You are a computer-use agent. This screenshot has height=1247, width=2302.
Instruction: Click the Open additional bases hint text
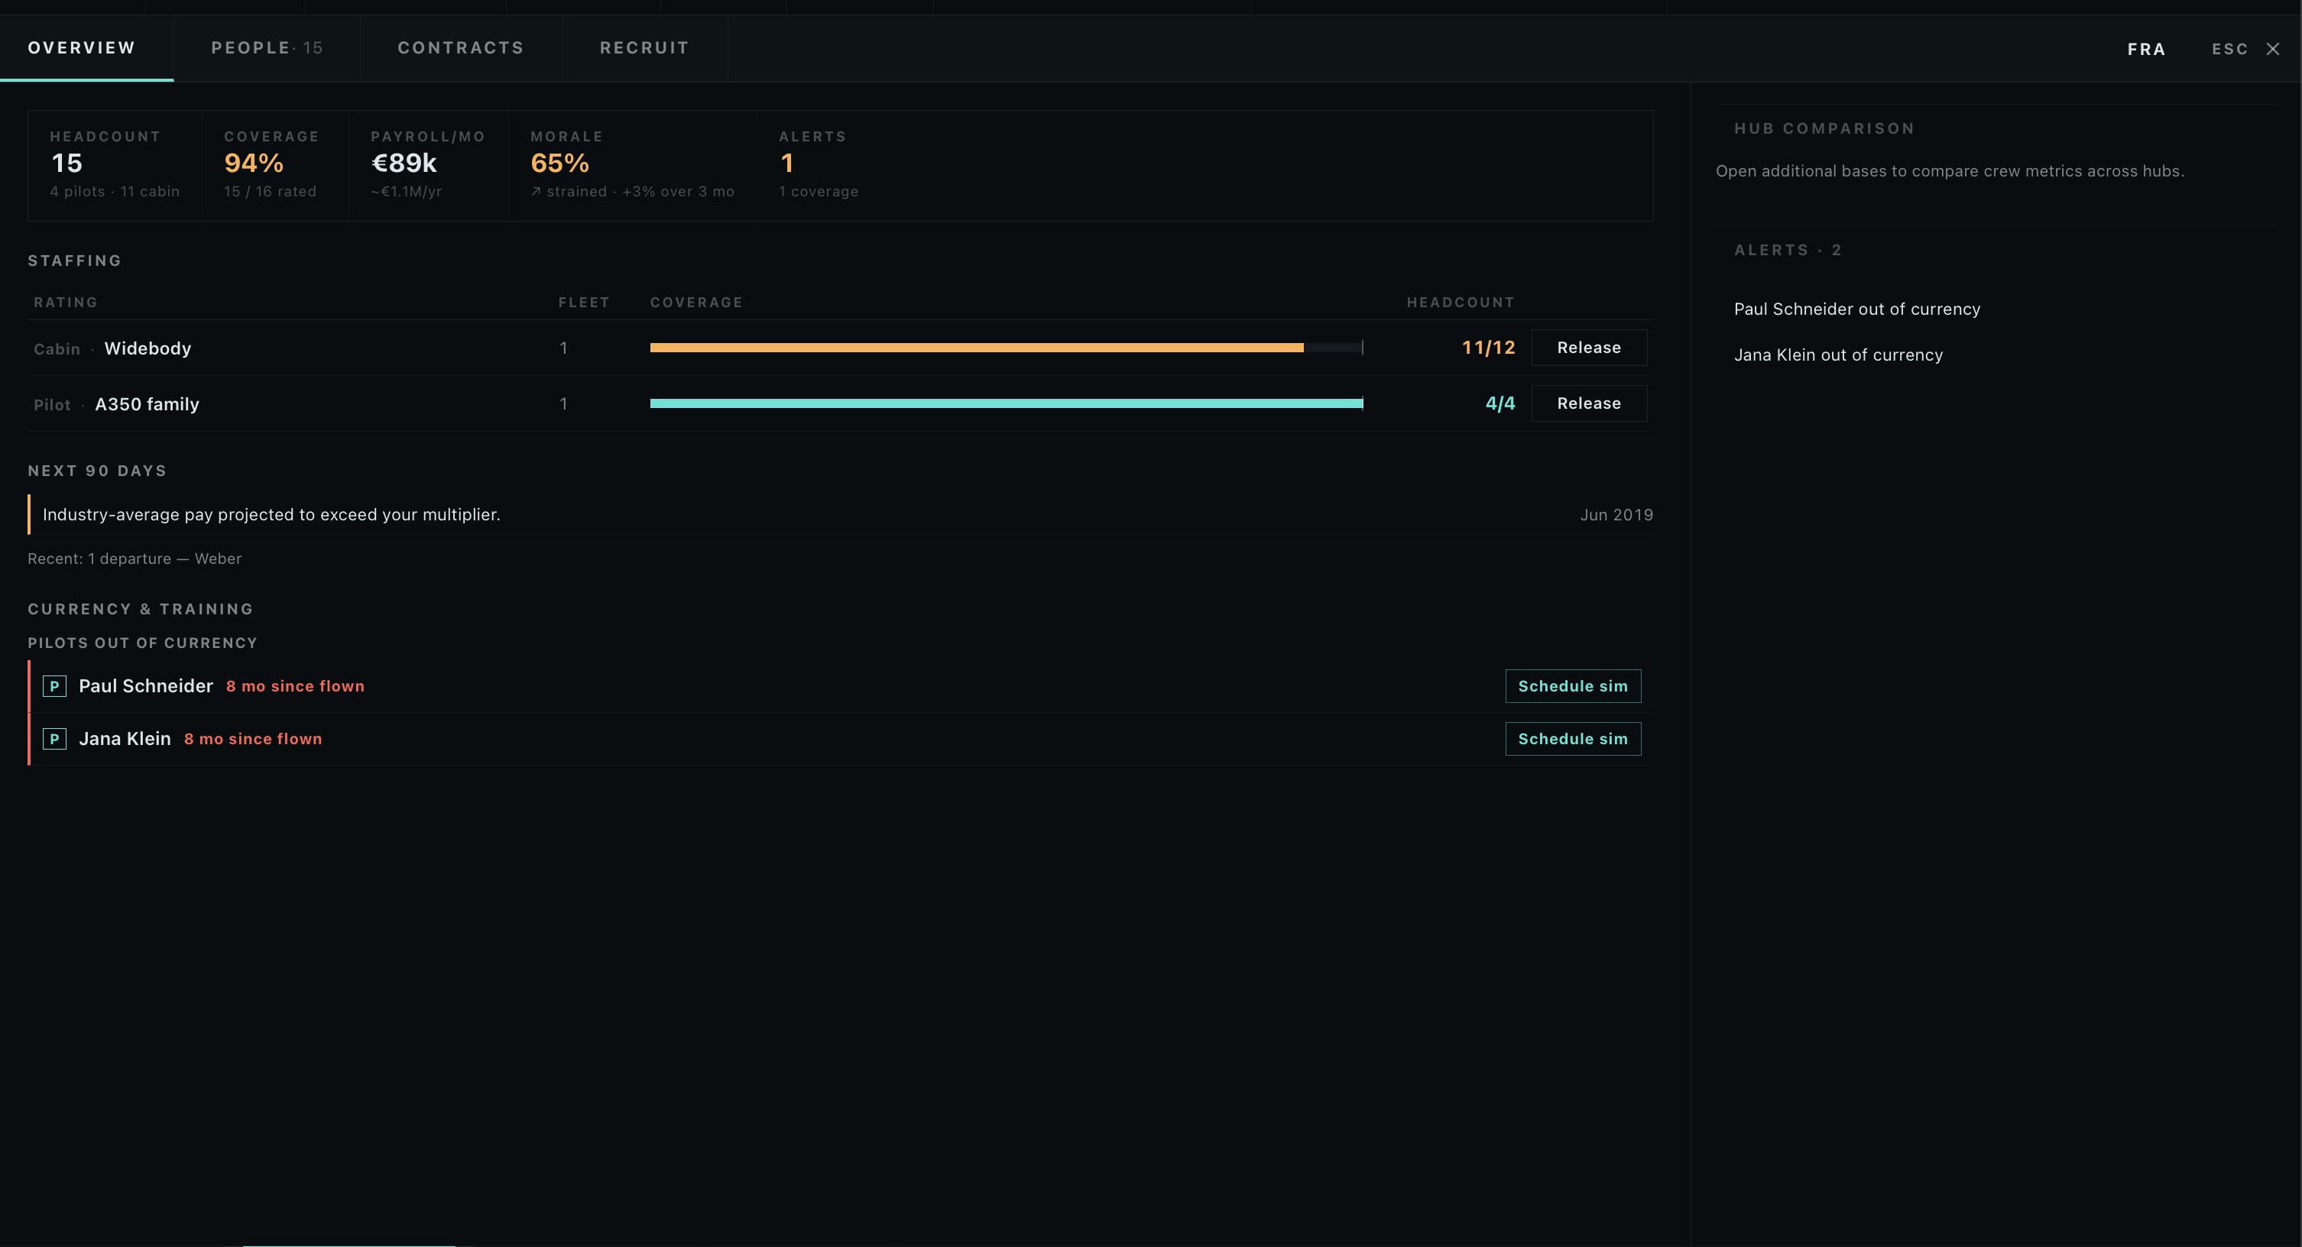pos(1950,170)
